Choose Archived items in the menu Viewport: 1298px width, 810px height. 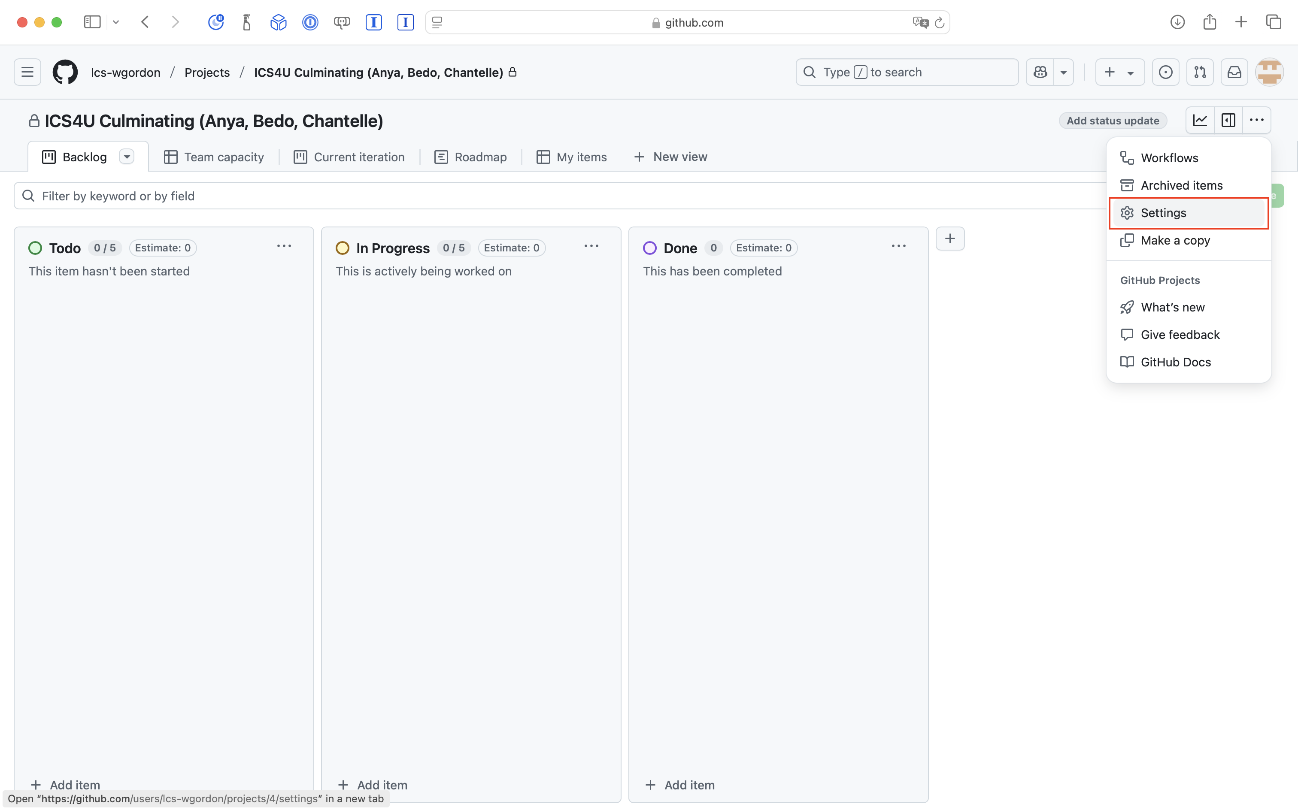tap(1181, 185)
